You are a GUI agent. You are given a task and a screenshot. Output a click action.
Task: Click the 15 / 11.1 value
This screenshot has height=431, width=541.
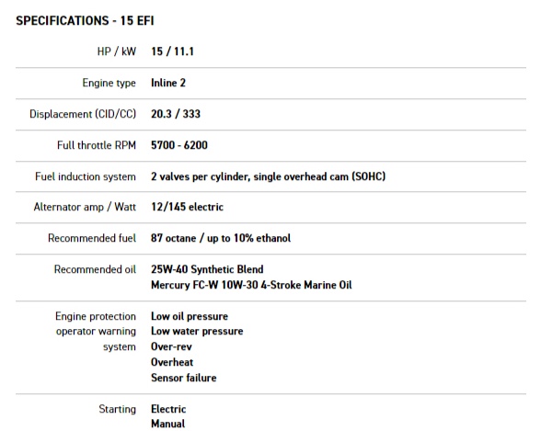coord(173,51)
